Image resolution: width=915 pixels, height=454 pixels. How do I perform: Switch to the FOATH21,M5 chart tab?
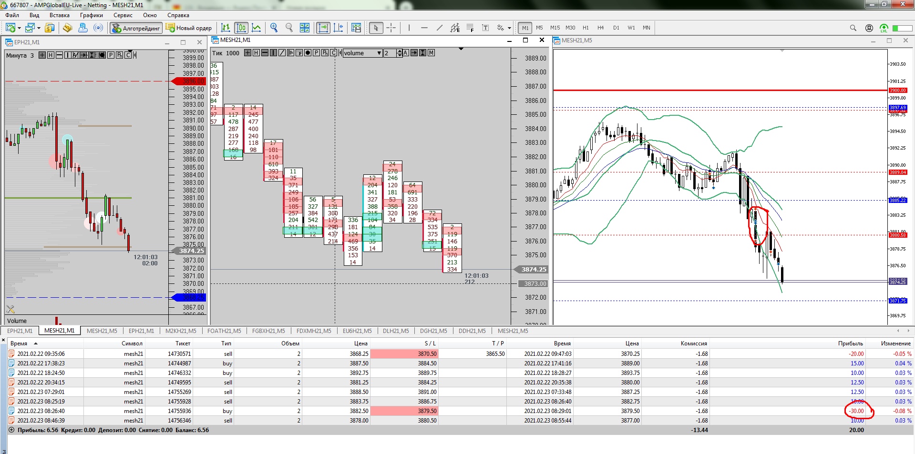click(224, 331)
